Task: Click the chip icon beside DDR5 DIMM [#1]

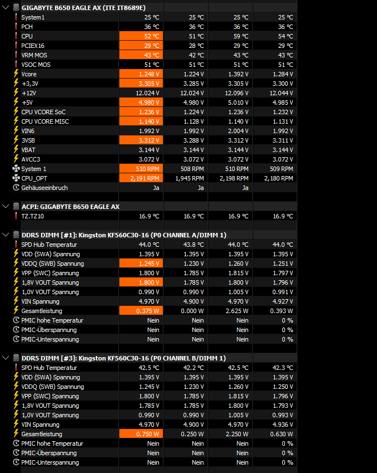Action: [16, 235]
